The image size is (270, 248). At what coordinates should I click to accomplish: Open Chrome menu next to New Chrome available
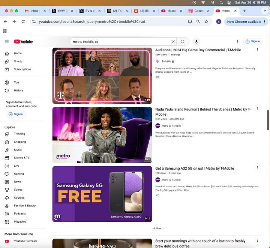click(x=264, y=22)
